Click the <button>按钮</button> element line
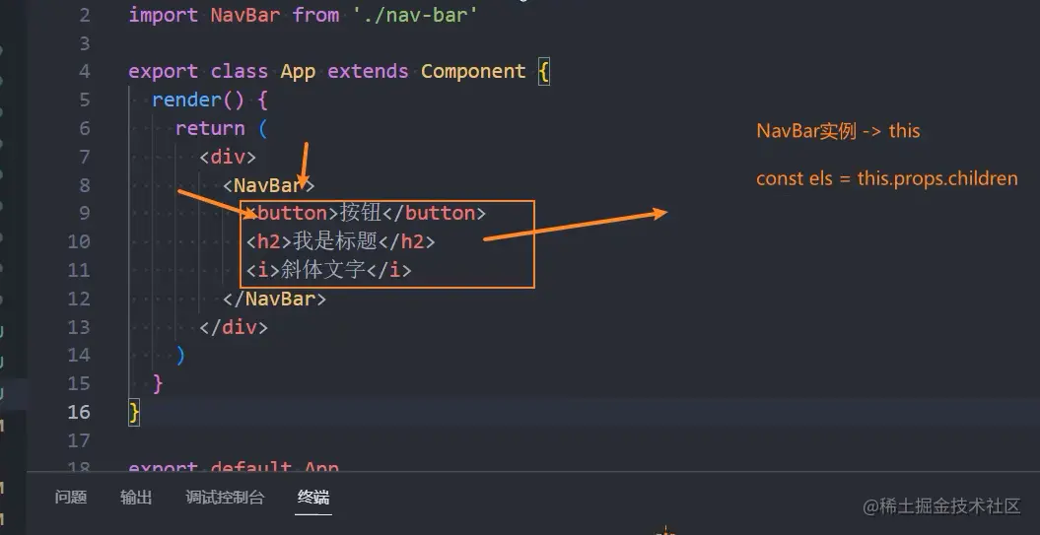 tap(366, 213)
